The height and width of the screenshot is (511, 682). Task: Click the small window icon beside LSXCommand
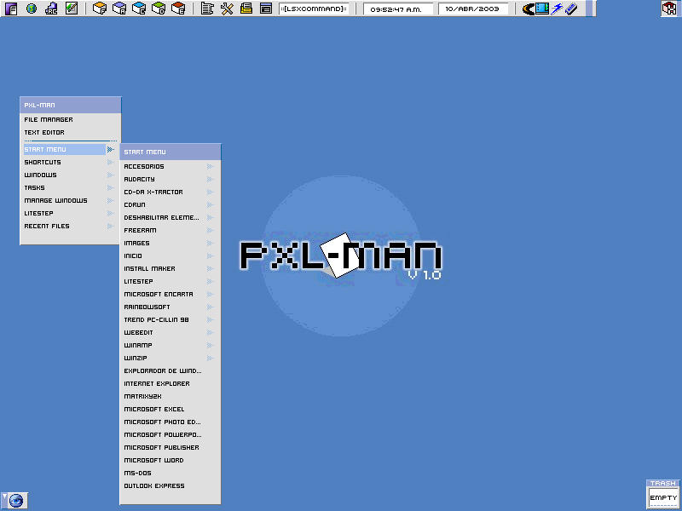266,9
